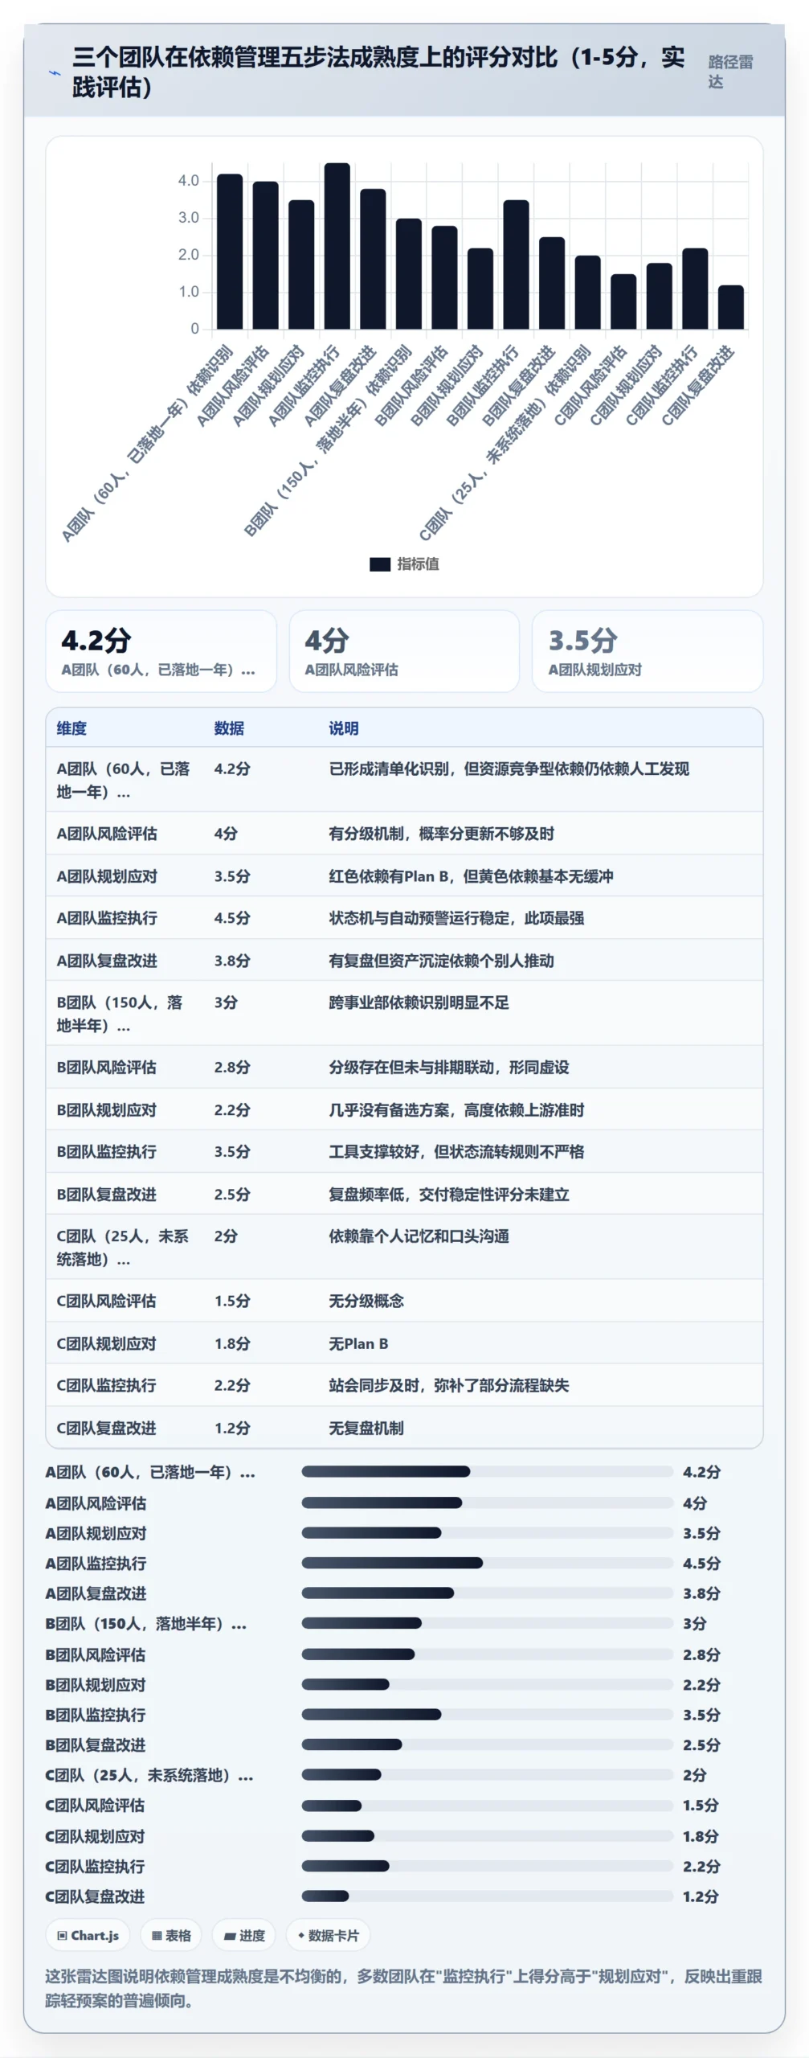The height and width of the screenshot is (2058, 809).
Task: Click the card title 三个团队在依赖管理五步法
Action: [378, 72]
